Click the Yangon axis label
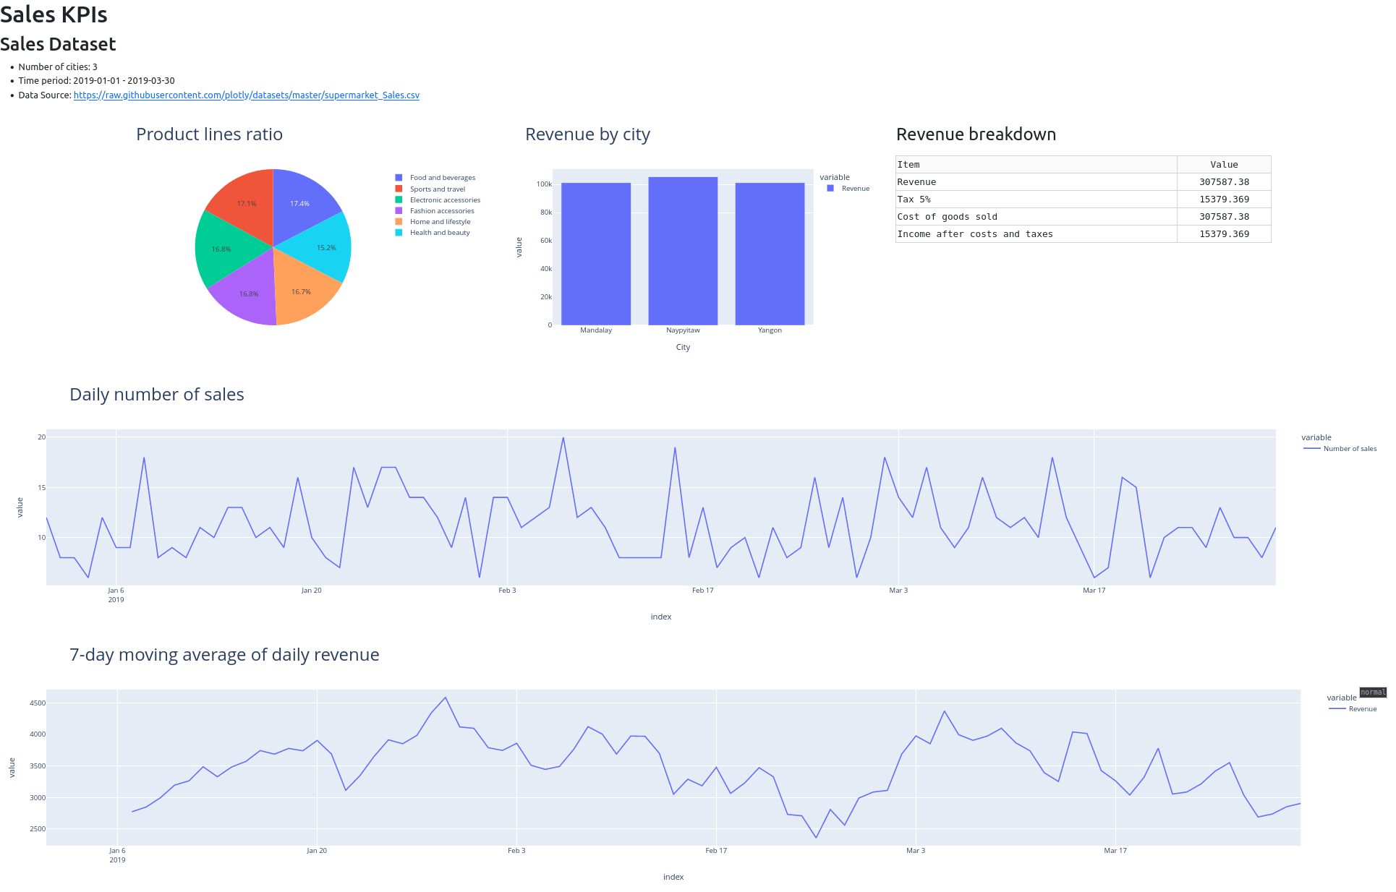1396x892 pixels. pos(770,330)
